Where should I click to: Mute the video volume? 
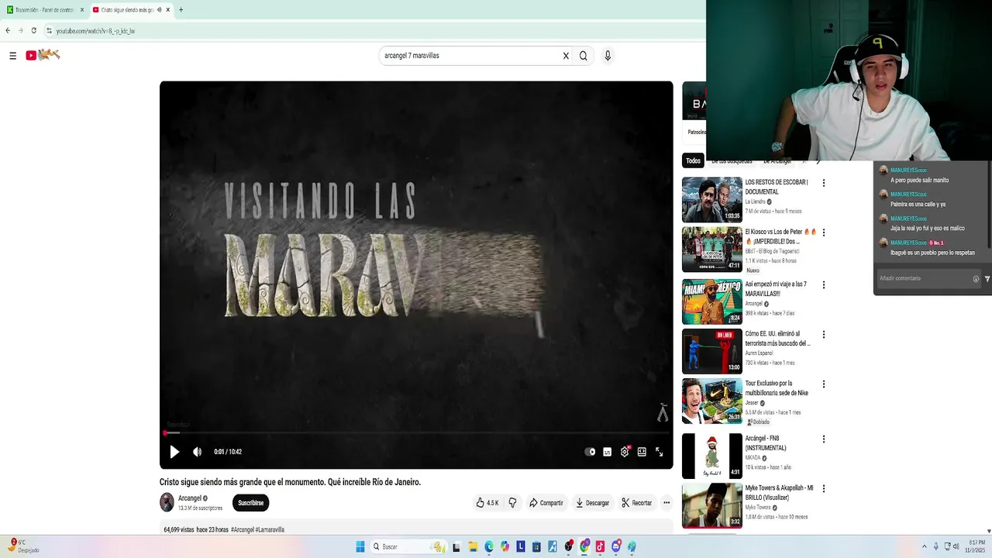tap(197, 452)
